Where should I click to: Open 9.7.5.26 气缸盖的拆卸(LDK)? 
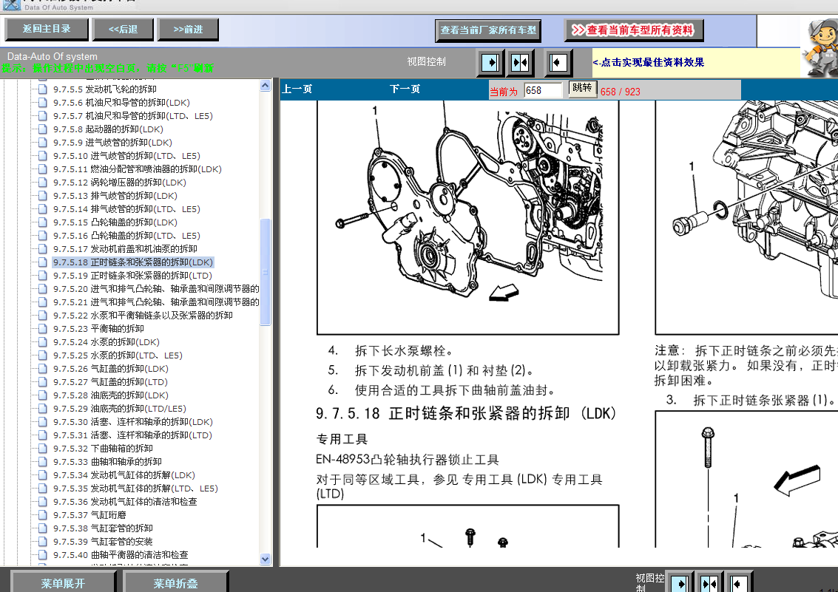pos(111,369)
